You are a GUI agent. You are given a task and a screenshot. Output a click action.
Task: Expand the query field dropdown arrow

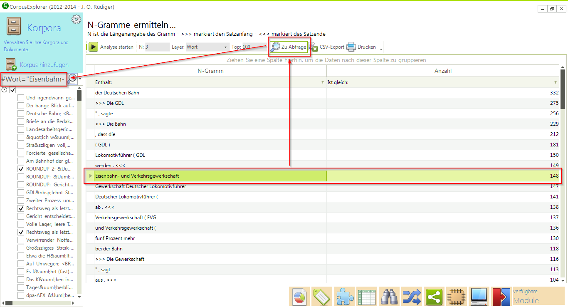[x=80, y=79]
